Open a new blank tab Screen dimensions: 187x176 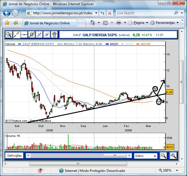click(x=81, y=23)
